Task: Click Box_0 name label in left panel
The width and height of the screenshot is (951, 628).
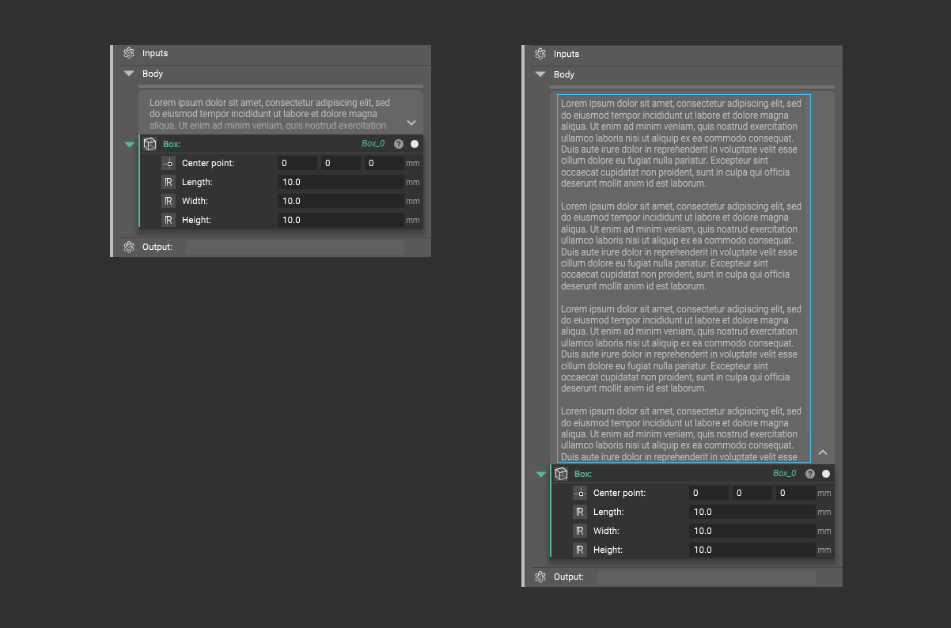Action: point(373,144)
